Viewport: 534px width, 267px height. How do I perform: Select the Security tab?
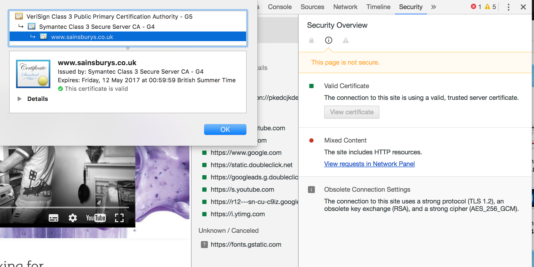411,7
